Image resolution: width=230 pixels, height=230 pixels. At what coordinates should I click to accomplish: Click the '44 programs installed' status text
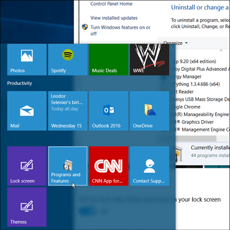[210, 156]
